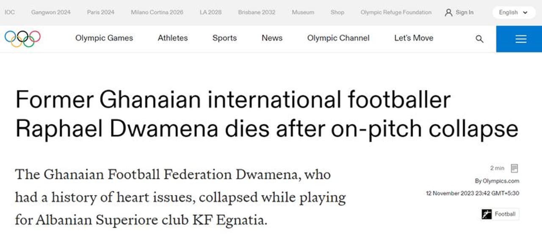Open the Milano Cortina 2026 link

click(x=157, y=12)
